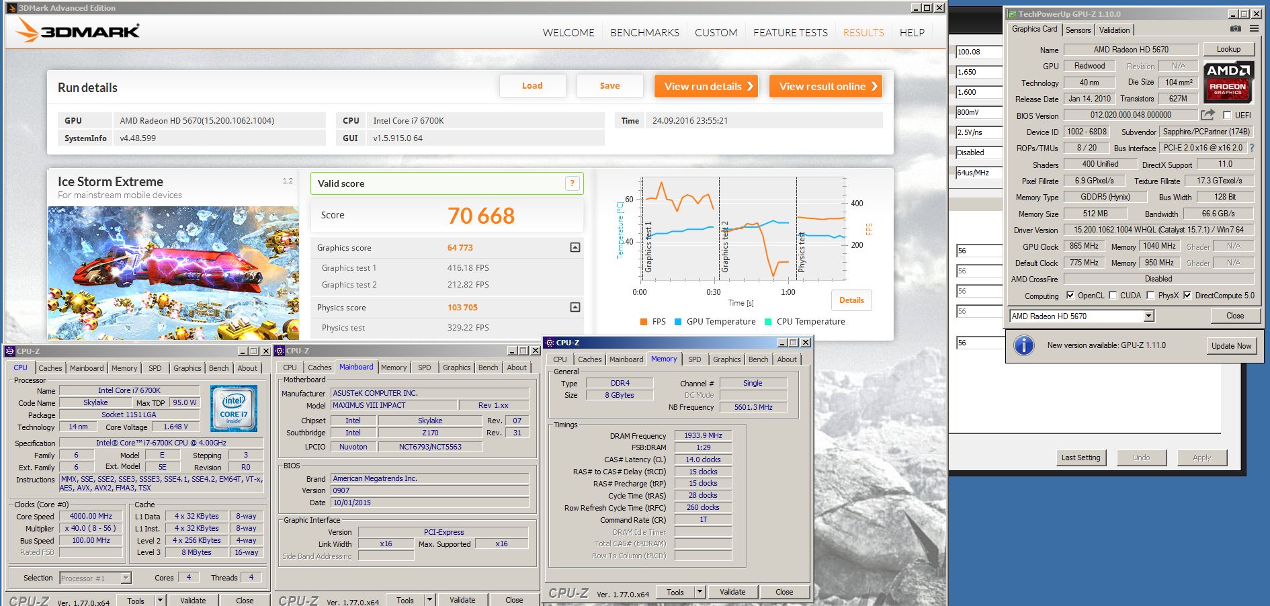Click the Intel Core i7 badge in CPU-Z
Image resolution: width=1270 pixels, height=606 pixels.
pyautogui.click(x=234, y=408)
